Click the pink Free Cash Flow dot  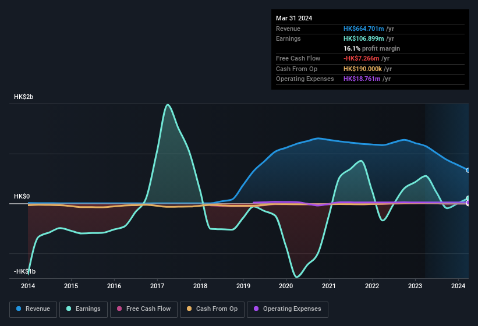(119, 309)
